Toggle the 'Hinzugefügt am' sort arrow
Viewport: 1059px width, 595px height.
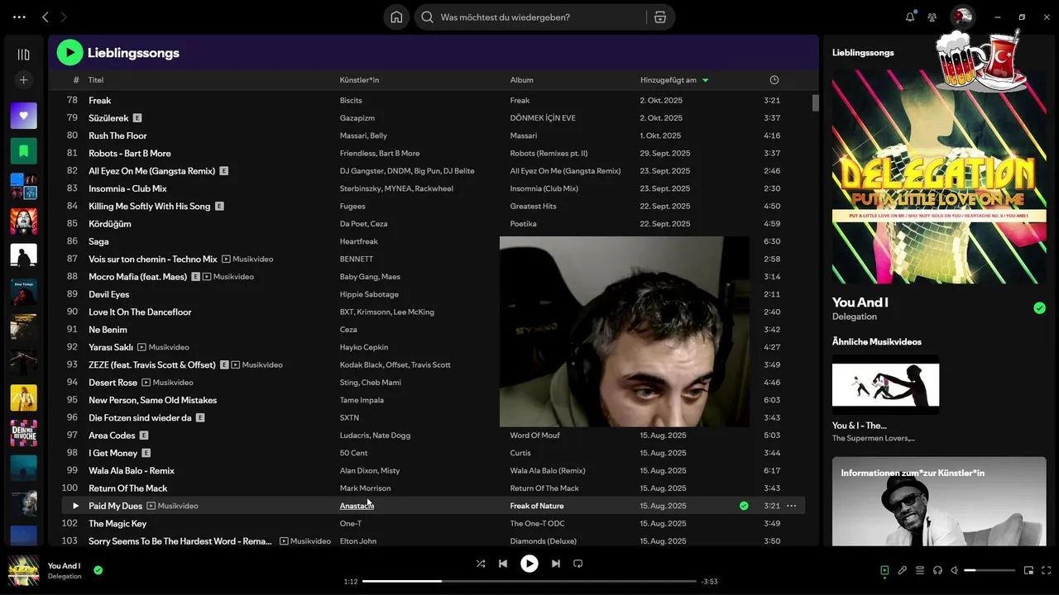705,80
